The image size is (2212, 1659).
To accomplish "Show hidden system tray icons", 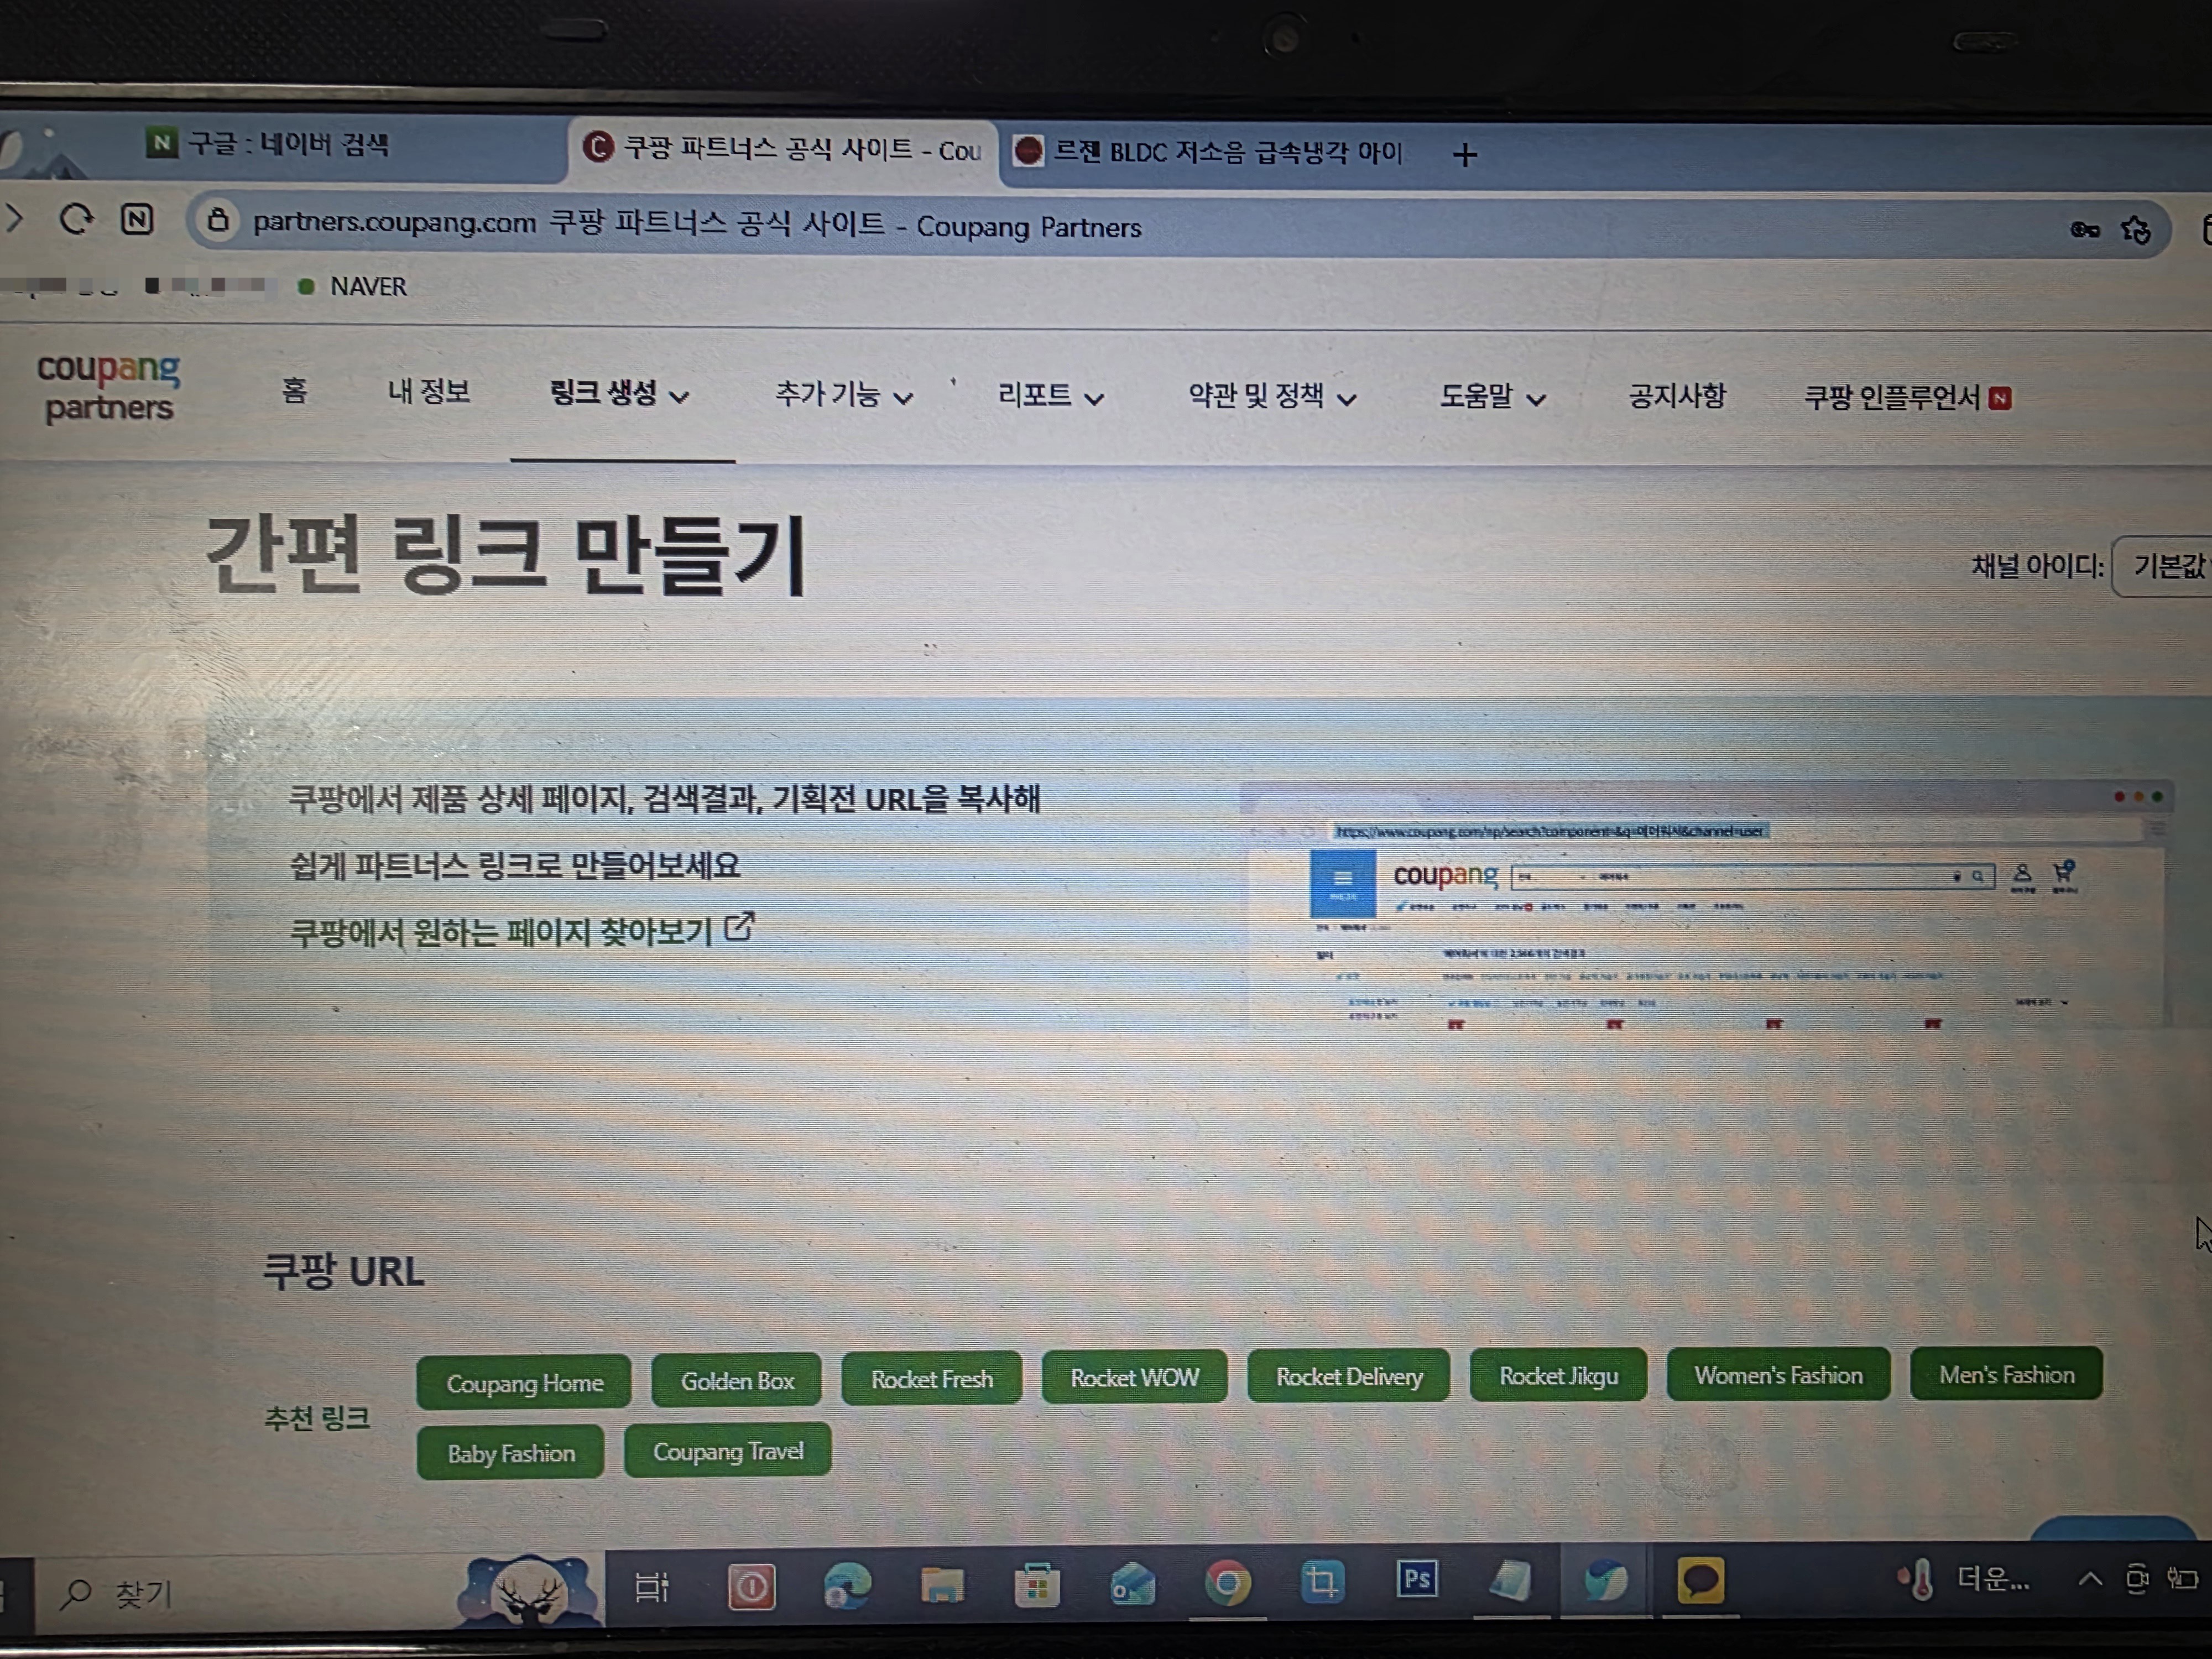I will (2090, 1579).
